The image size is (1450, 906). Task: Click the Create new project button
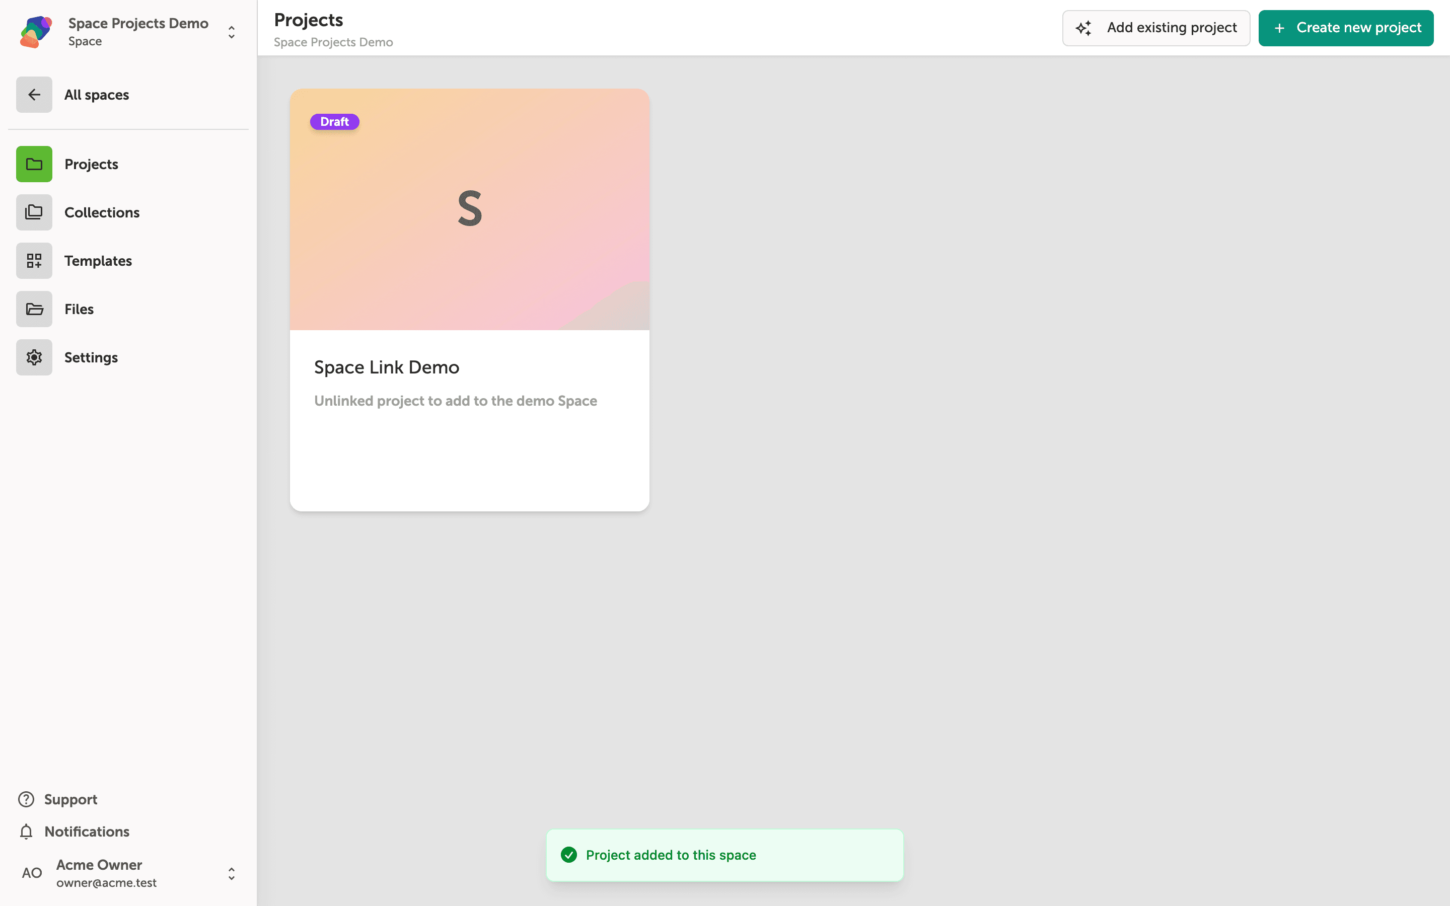tap(1346, 28)
